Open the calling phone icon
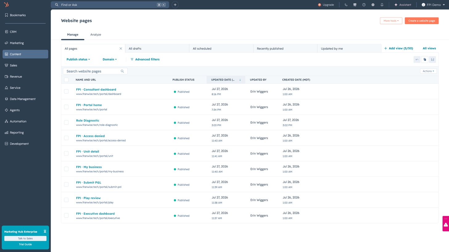The height and width of the screenshot is (252, 449). [x=346, y=5]
